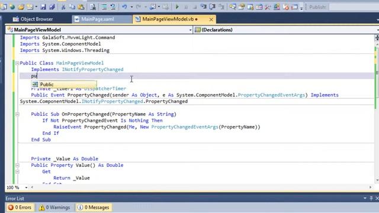Click the Step Into icon
This screenshot has height=213, width=379.
[x=204, y=7]
